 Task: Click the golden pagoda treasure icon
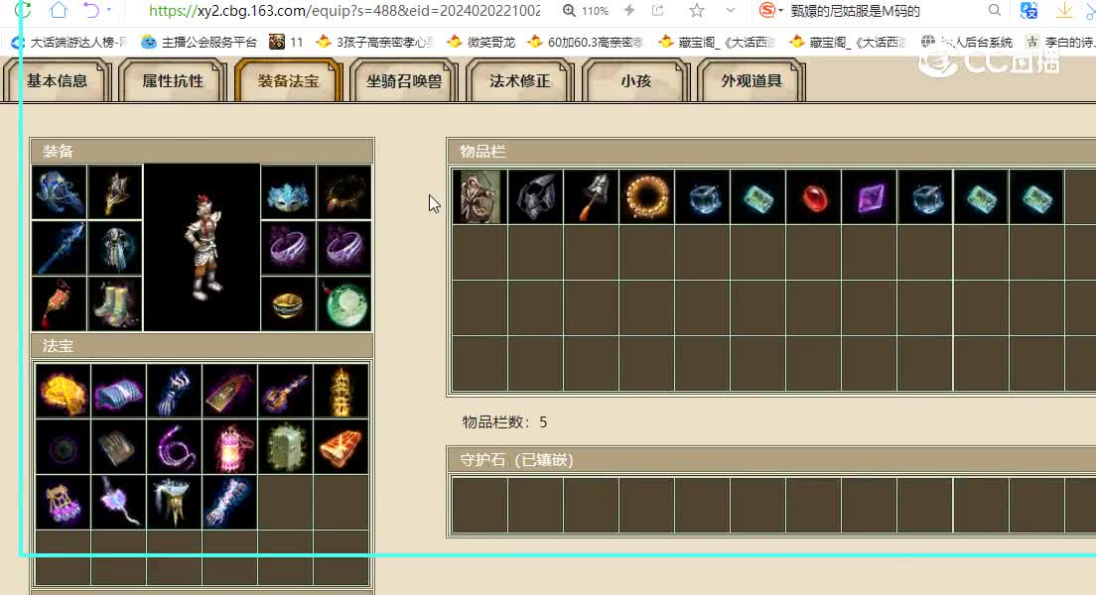342,391
